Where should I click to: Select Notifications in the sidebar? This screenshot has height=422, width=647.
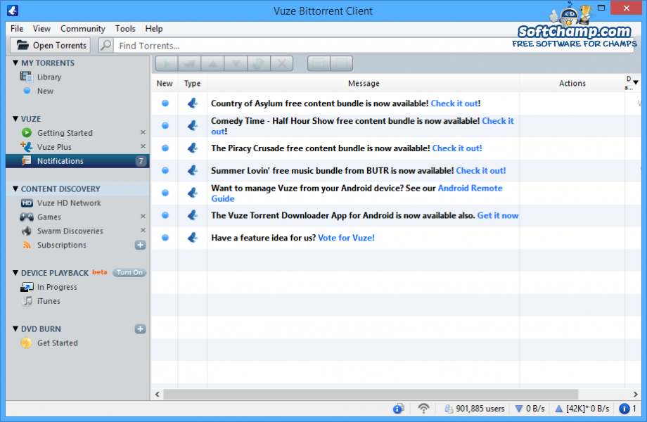pyautogui.click(x=77, y=161)
